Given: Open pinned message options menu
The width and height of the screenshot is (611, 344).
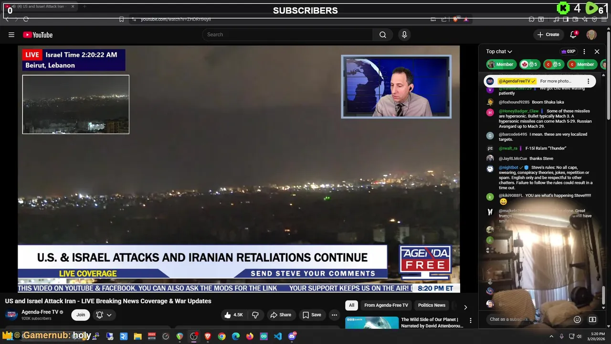Looking at the screenshot, I should (x=588, y=81).
